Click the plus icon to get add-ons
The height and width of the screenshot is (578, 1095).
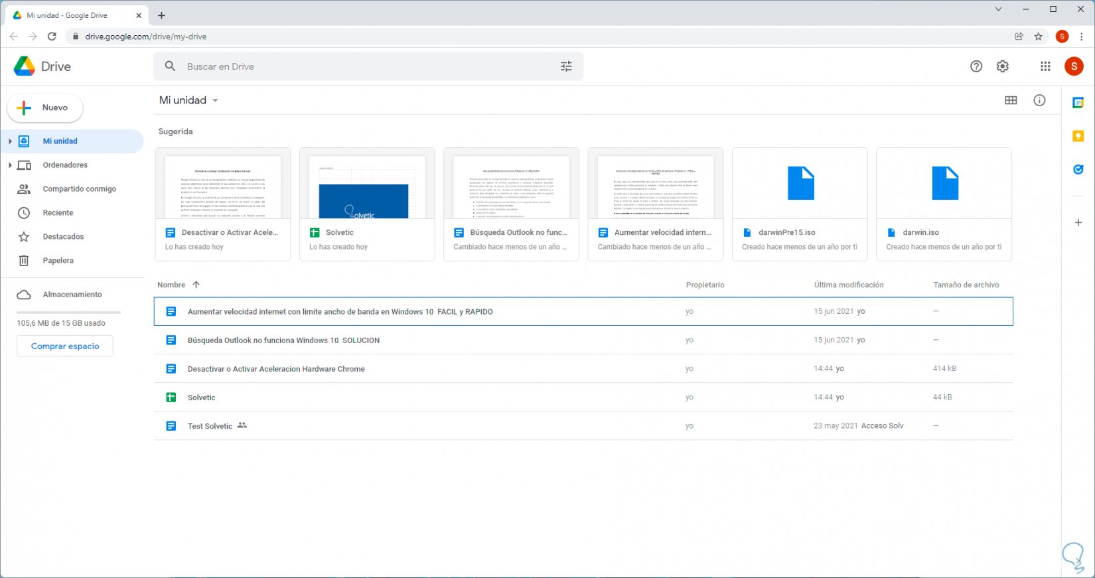point(1078,223)
